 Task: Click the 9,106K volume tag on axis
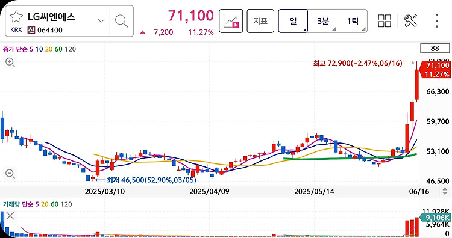[435, 218]
